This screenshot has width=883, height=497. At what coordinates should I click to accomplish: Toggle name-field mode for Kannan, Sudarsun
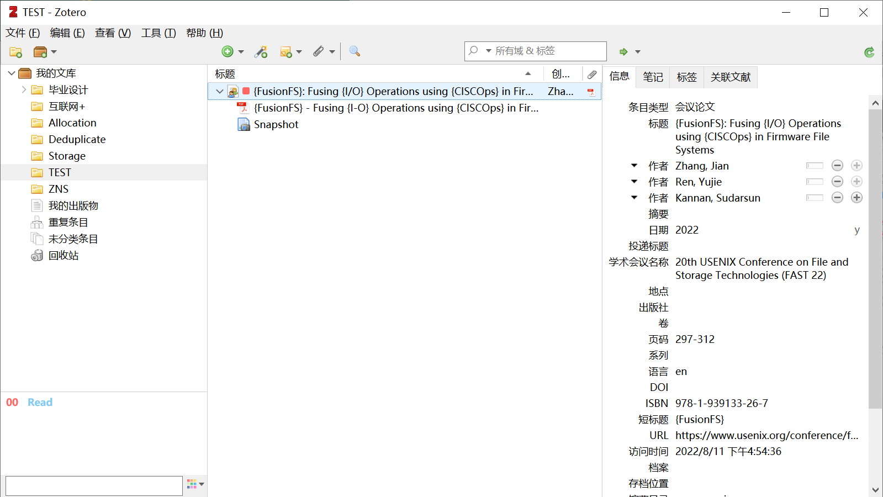point(815,198)
